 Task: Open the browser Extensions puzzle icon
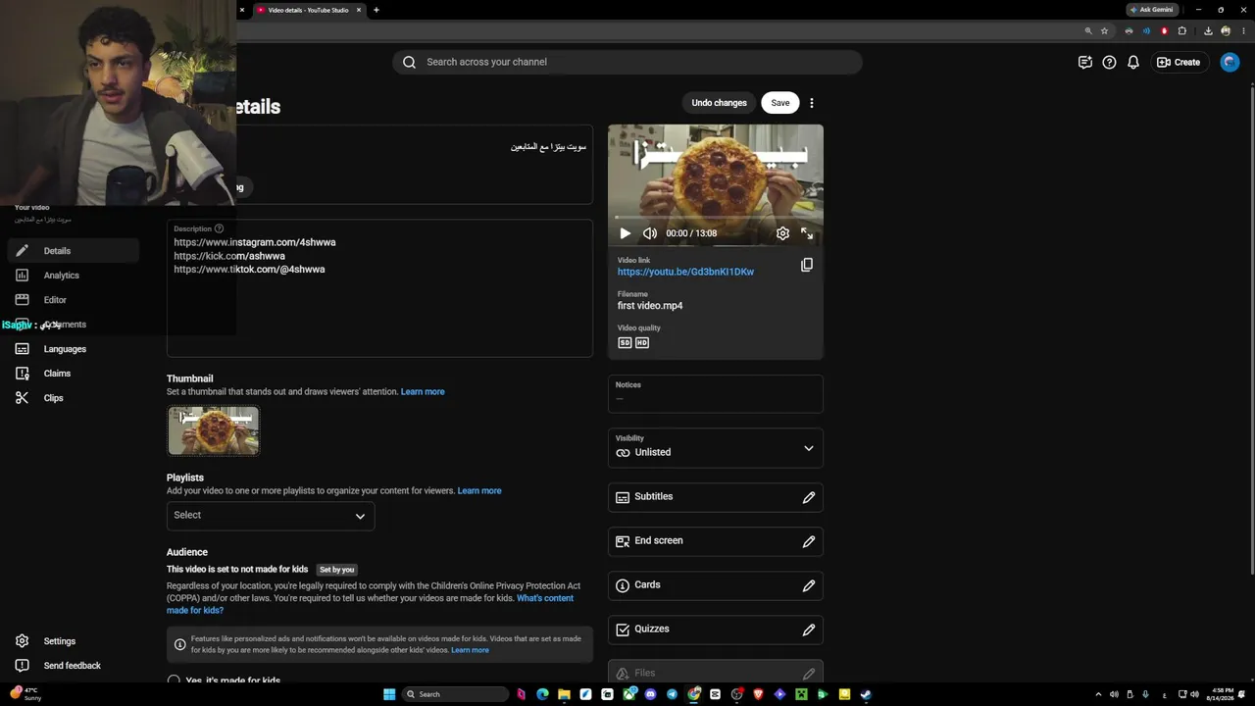pyautogui.click(x=1182, y=30)
